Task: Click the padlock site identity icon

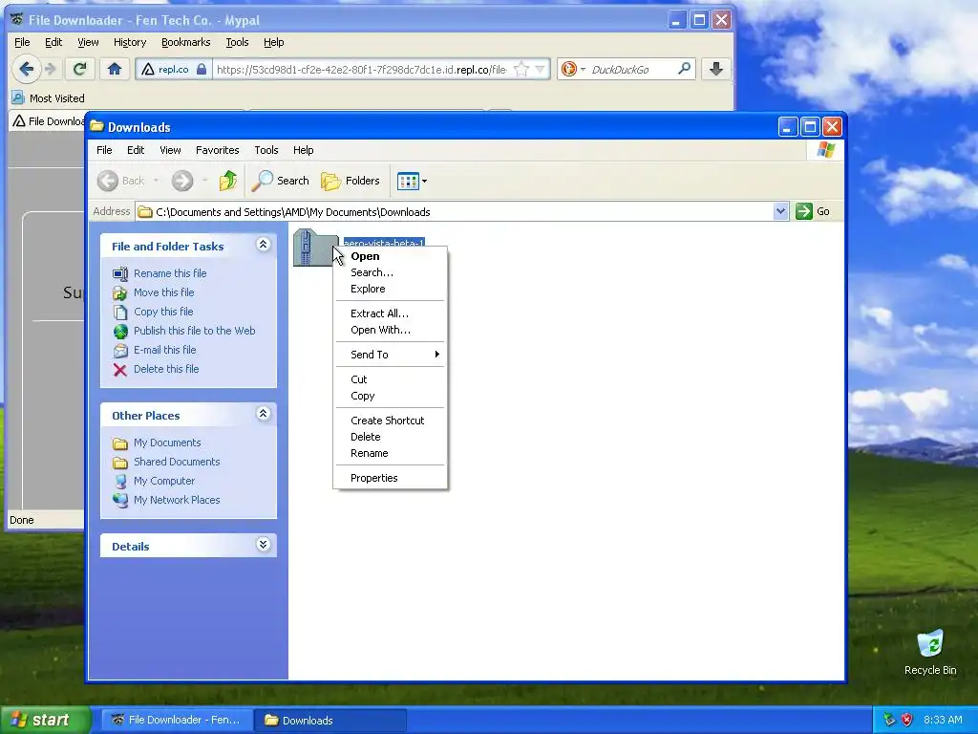Action: [202, 69]
